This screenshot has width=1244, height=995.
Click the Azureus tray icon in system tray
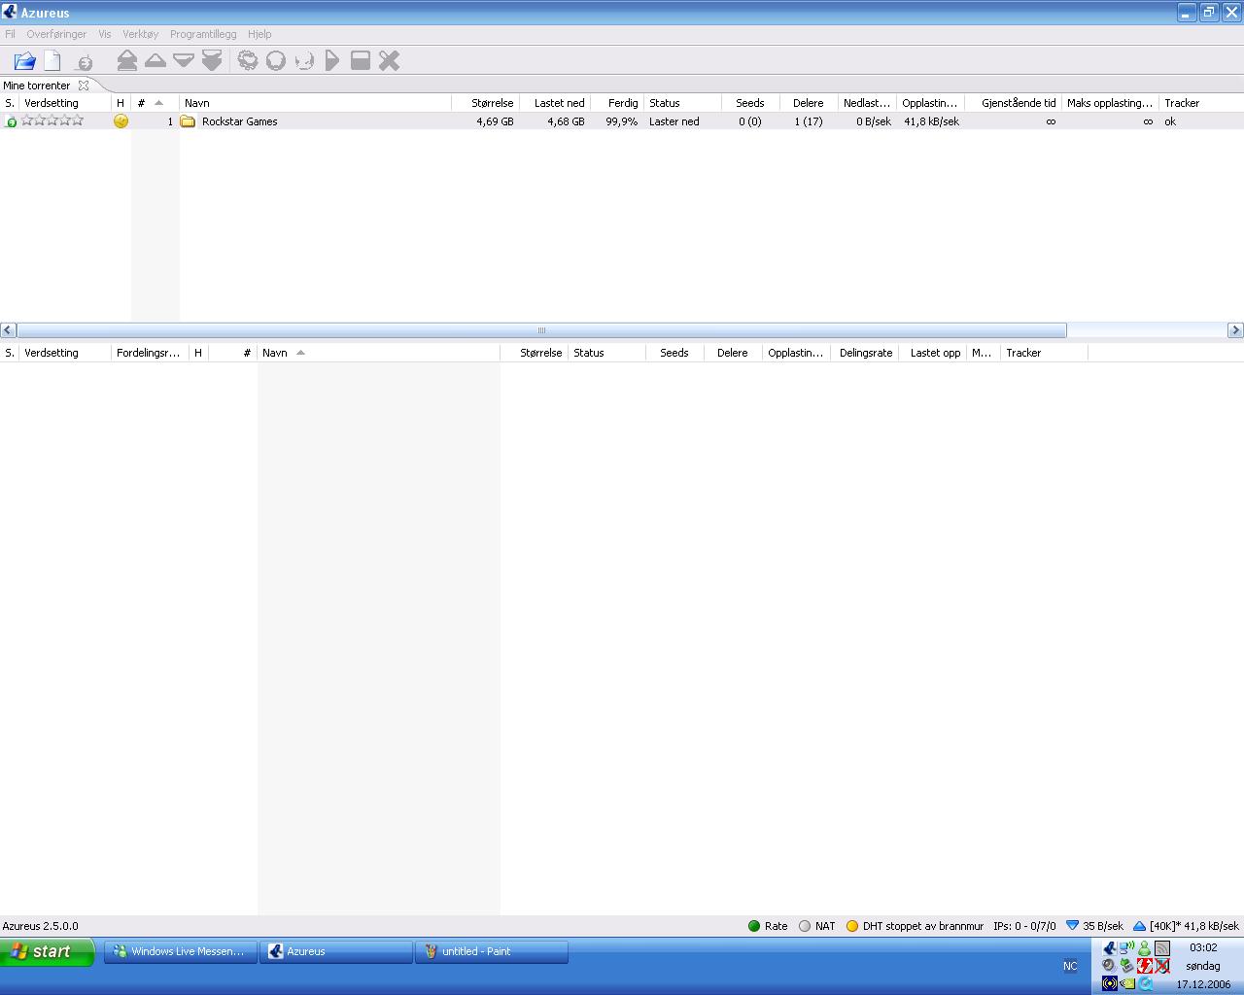1109,948
